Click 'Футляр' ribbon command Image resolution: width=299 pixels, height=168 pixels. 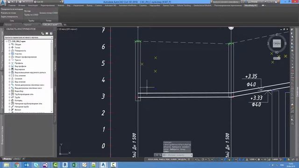(x=28, y=11)
